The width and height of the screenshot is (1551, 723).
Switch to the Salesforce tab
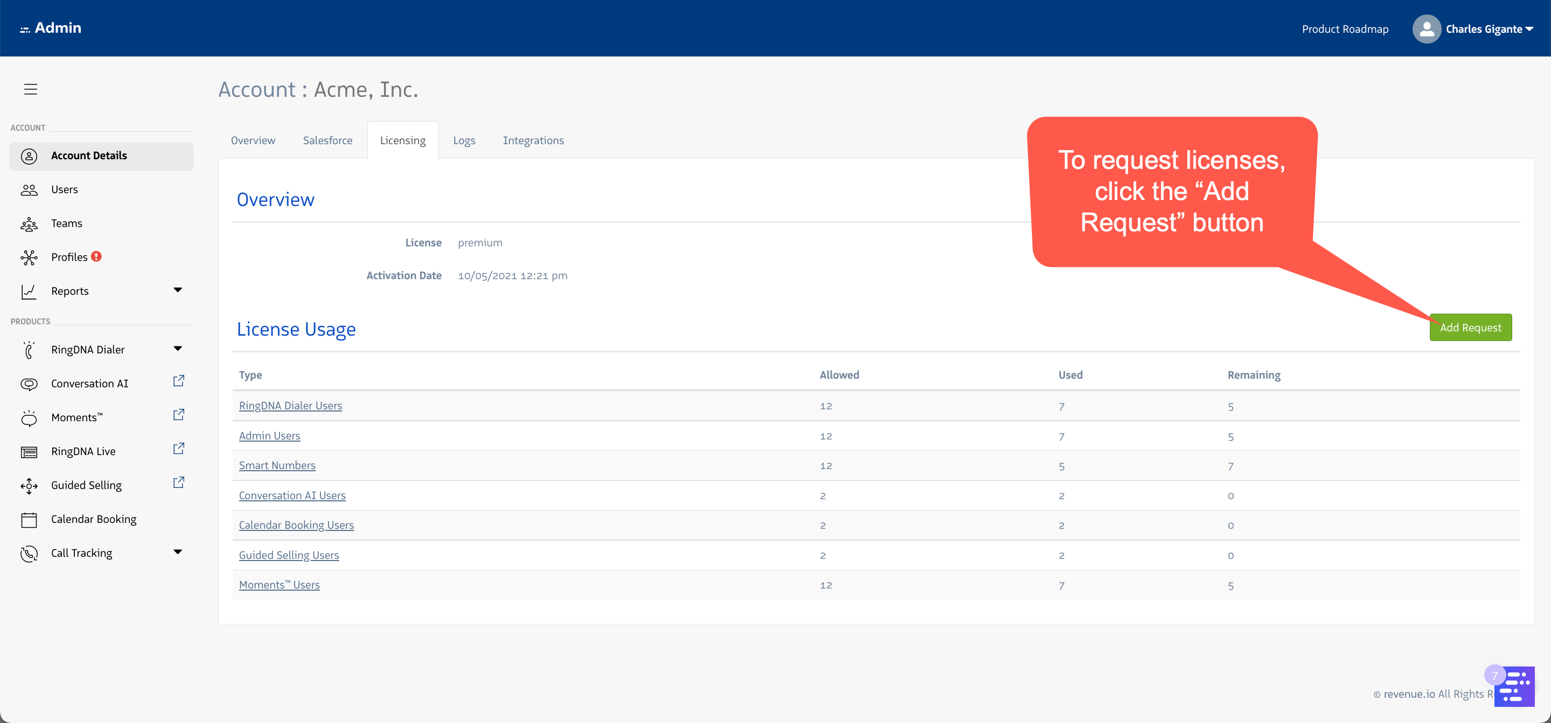pos(327,139)
